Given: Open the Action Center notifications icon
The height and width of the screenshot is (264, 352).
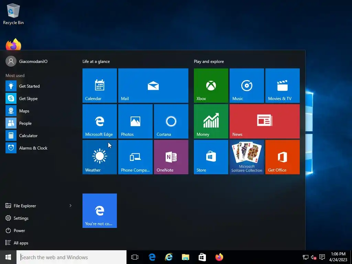Looking at the screenshot, I should (x=322, y=257).
